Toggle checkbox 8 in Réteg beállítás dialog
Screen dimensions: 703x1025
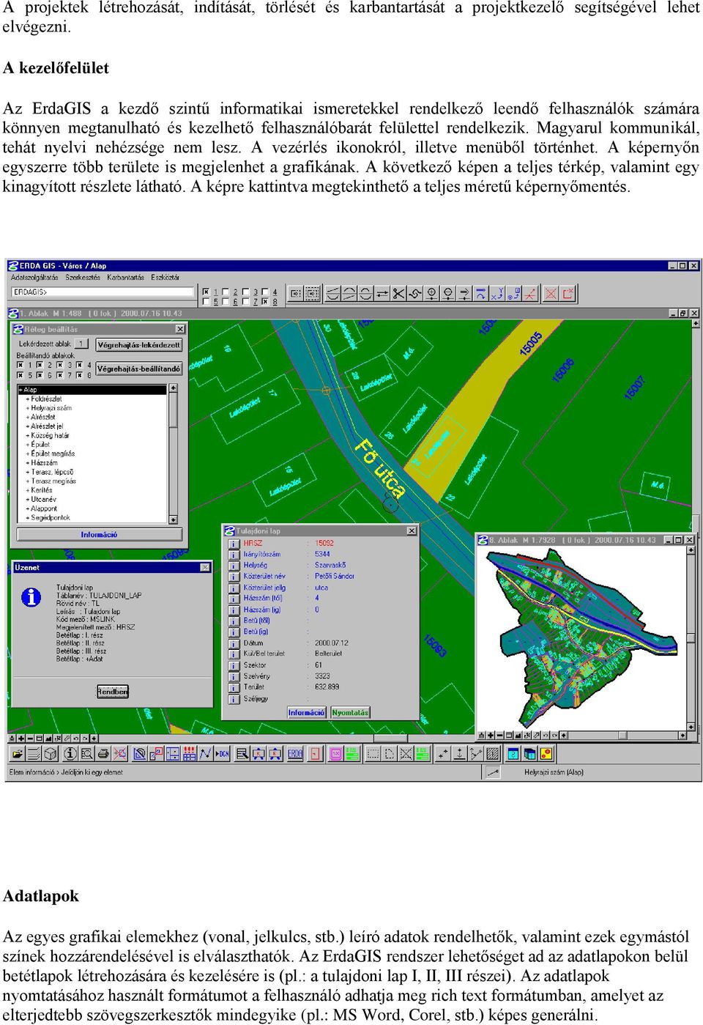(x=81, y=375)
